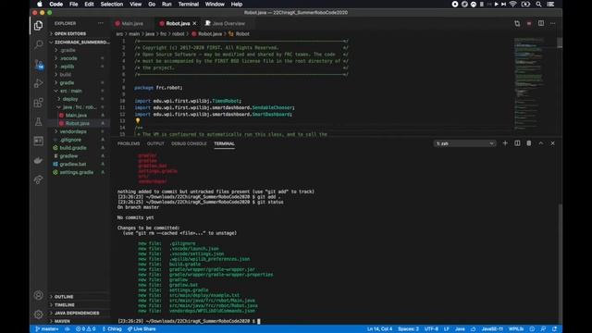This screenshot has width=592, height=333.
Task: Split the editor right
Action: pyautogui.click(x=541, y=23)
